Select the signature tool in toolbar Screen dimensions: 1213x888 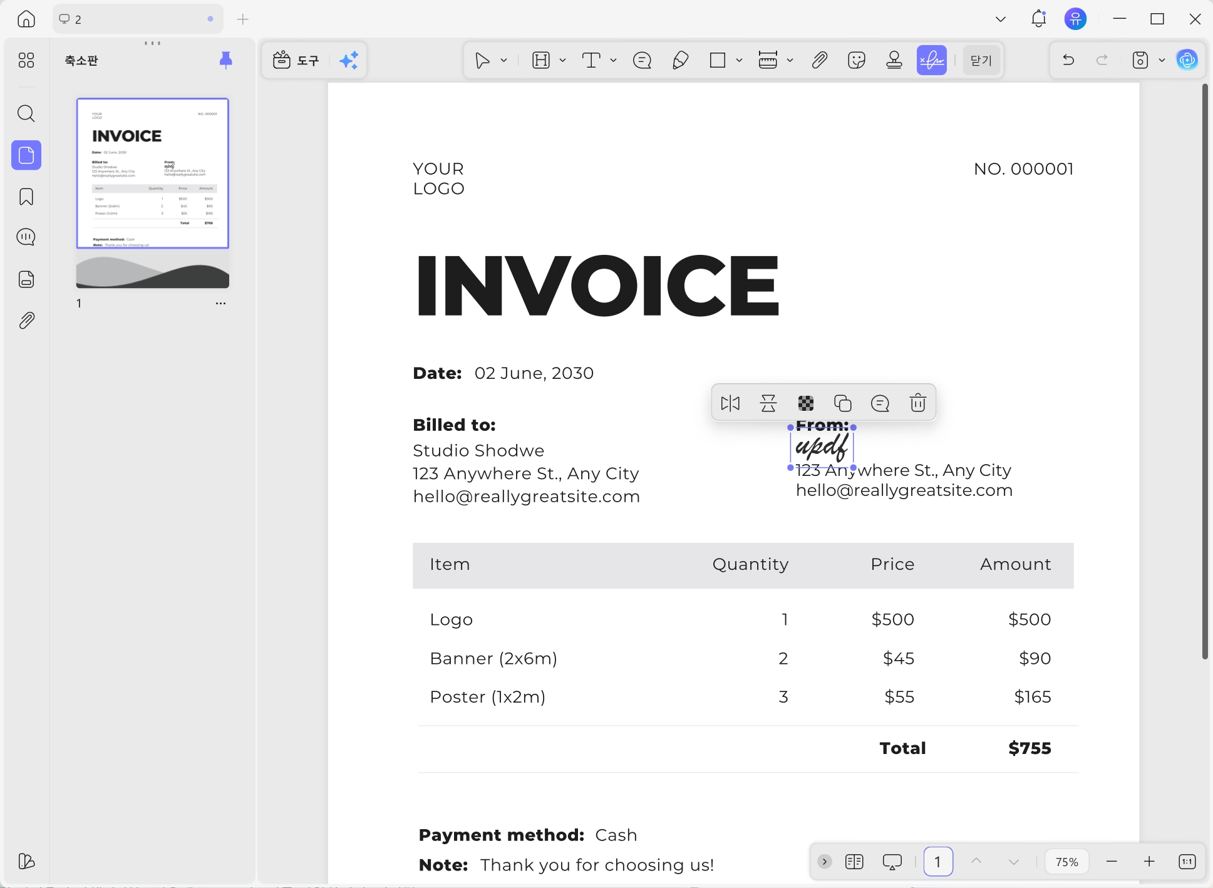931,60
